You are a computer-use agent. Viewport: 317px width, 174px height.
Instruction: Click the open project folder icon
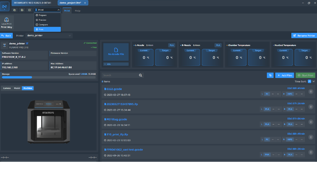14,10
